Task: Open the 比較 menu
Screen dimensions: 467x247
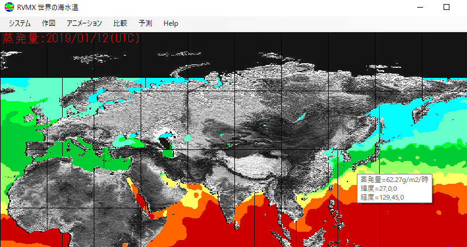Action: tap(120, 23)
